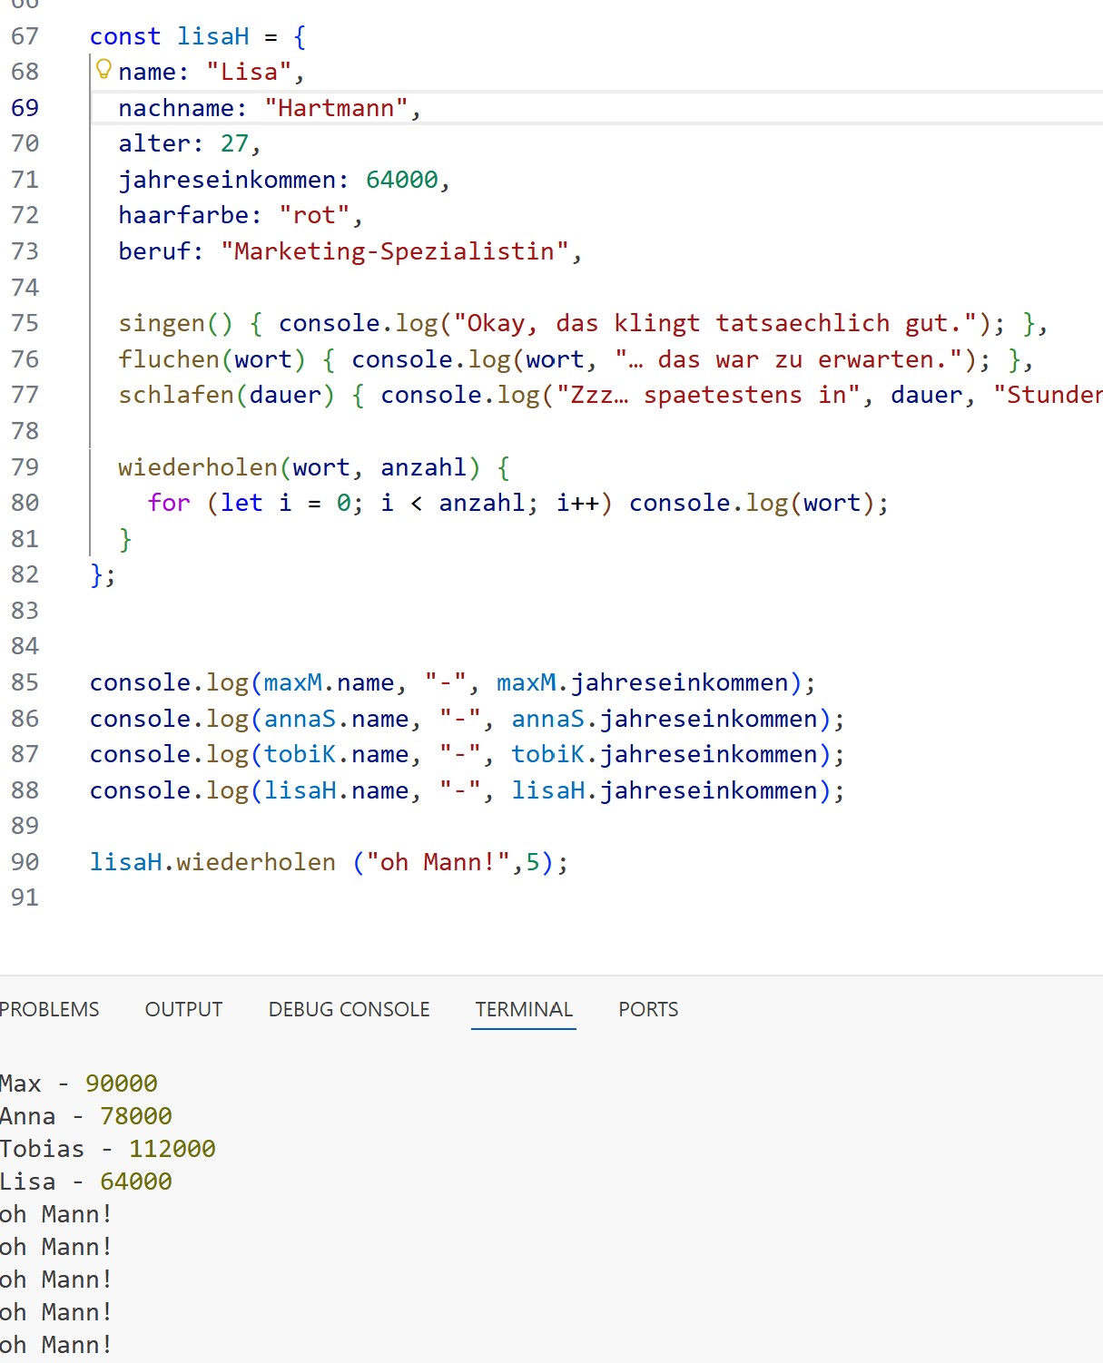Click tobiK.name in the console.log call
Image resolution: width=1103 pixels, height=1363 pixels.
tap(336, 754)
